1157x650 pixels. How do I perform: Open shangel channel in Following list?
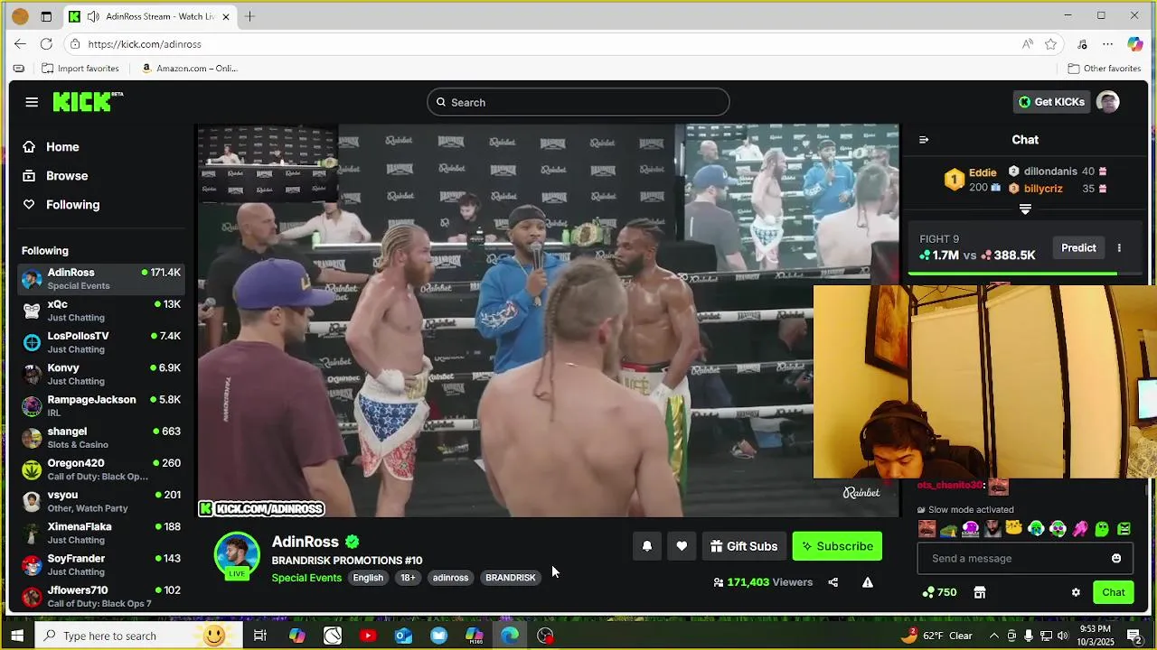101,438
